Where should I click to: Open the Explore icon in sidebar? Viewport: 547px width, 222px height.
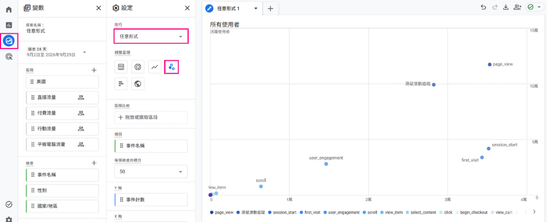coord(9,41)
